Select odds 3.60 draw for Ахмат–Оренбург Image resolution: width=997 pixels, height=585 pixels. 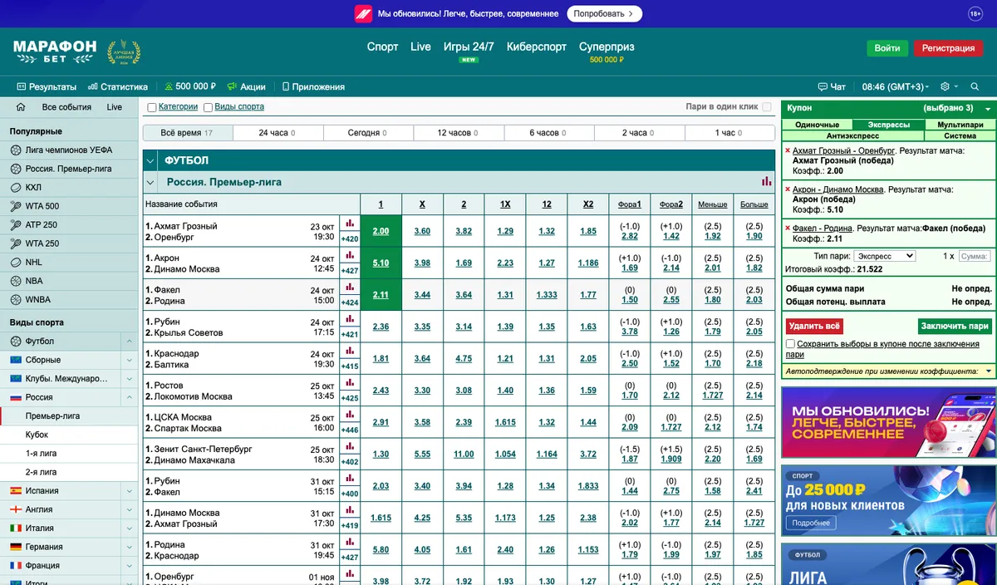[422, 231]
